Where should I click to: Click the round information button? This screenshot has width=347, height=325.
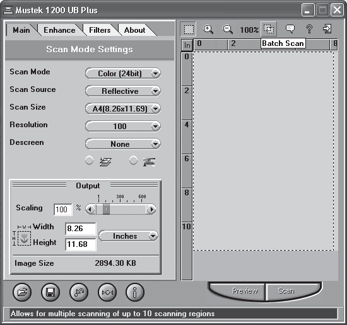click(x=135, y=292)
